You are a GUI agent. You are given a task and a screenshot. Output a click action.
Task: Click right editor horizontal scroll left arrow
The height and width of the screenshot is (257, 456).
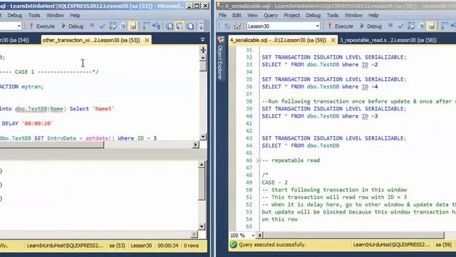[x=259, y=235]
